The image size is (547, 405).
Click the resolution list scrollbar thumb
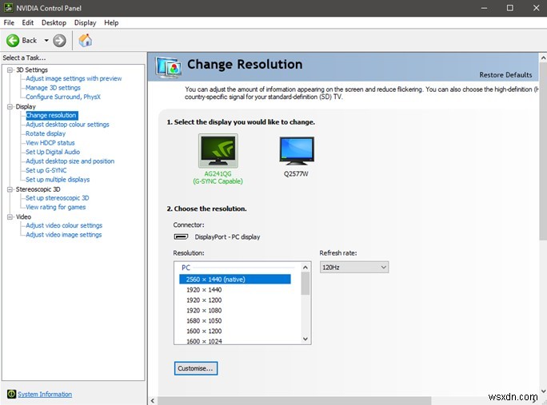click(x=305, y=284)
